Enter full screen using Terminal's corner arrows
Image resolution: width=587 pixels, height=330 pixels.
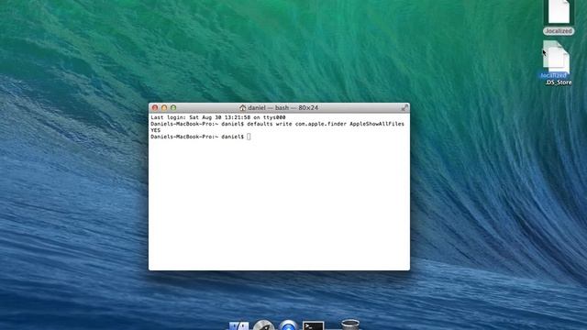[x=404, y=108]
